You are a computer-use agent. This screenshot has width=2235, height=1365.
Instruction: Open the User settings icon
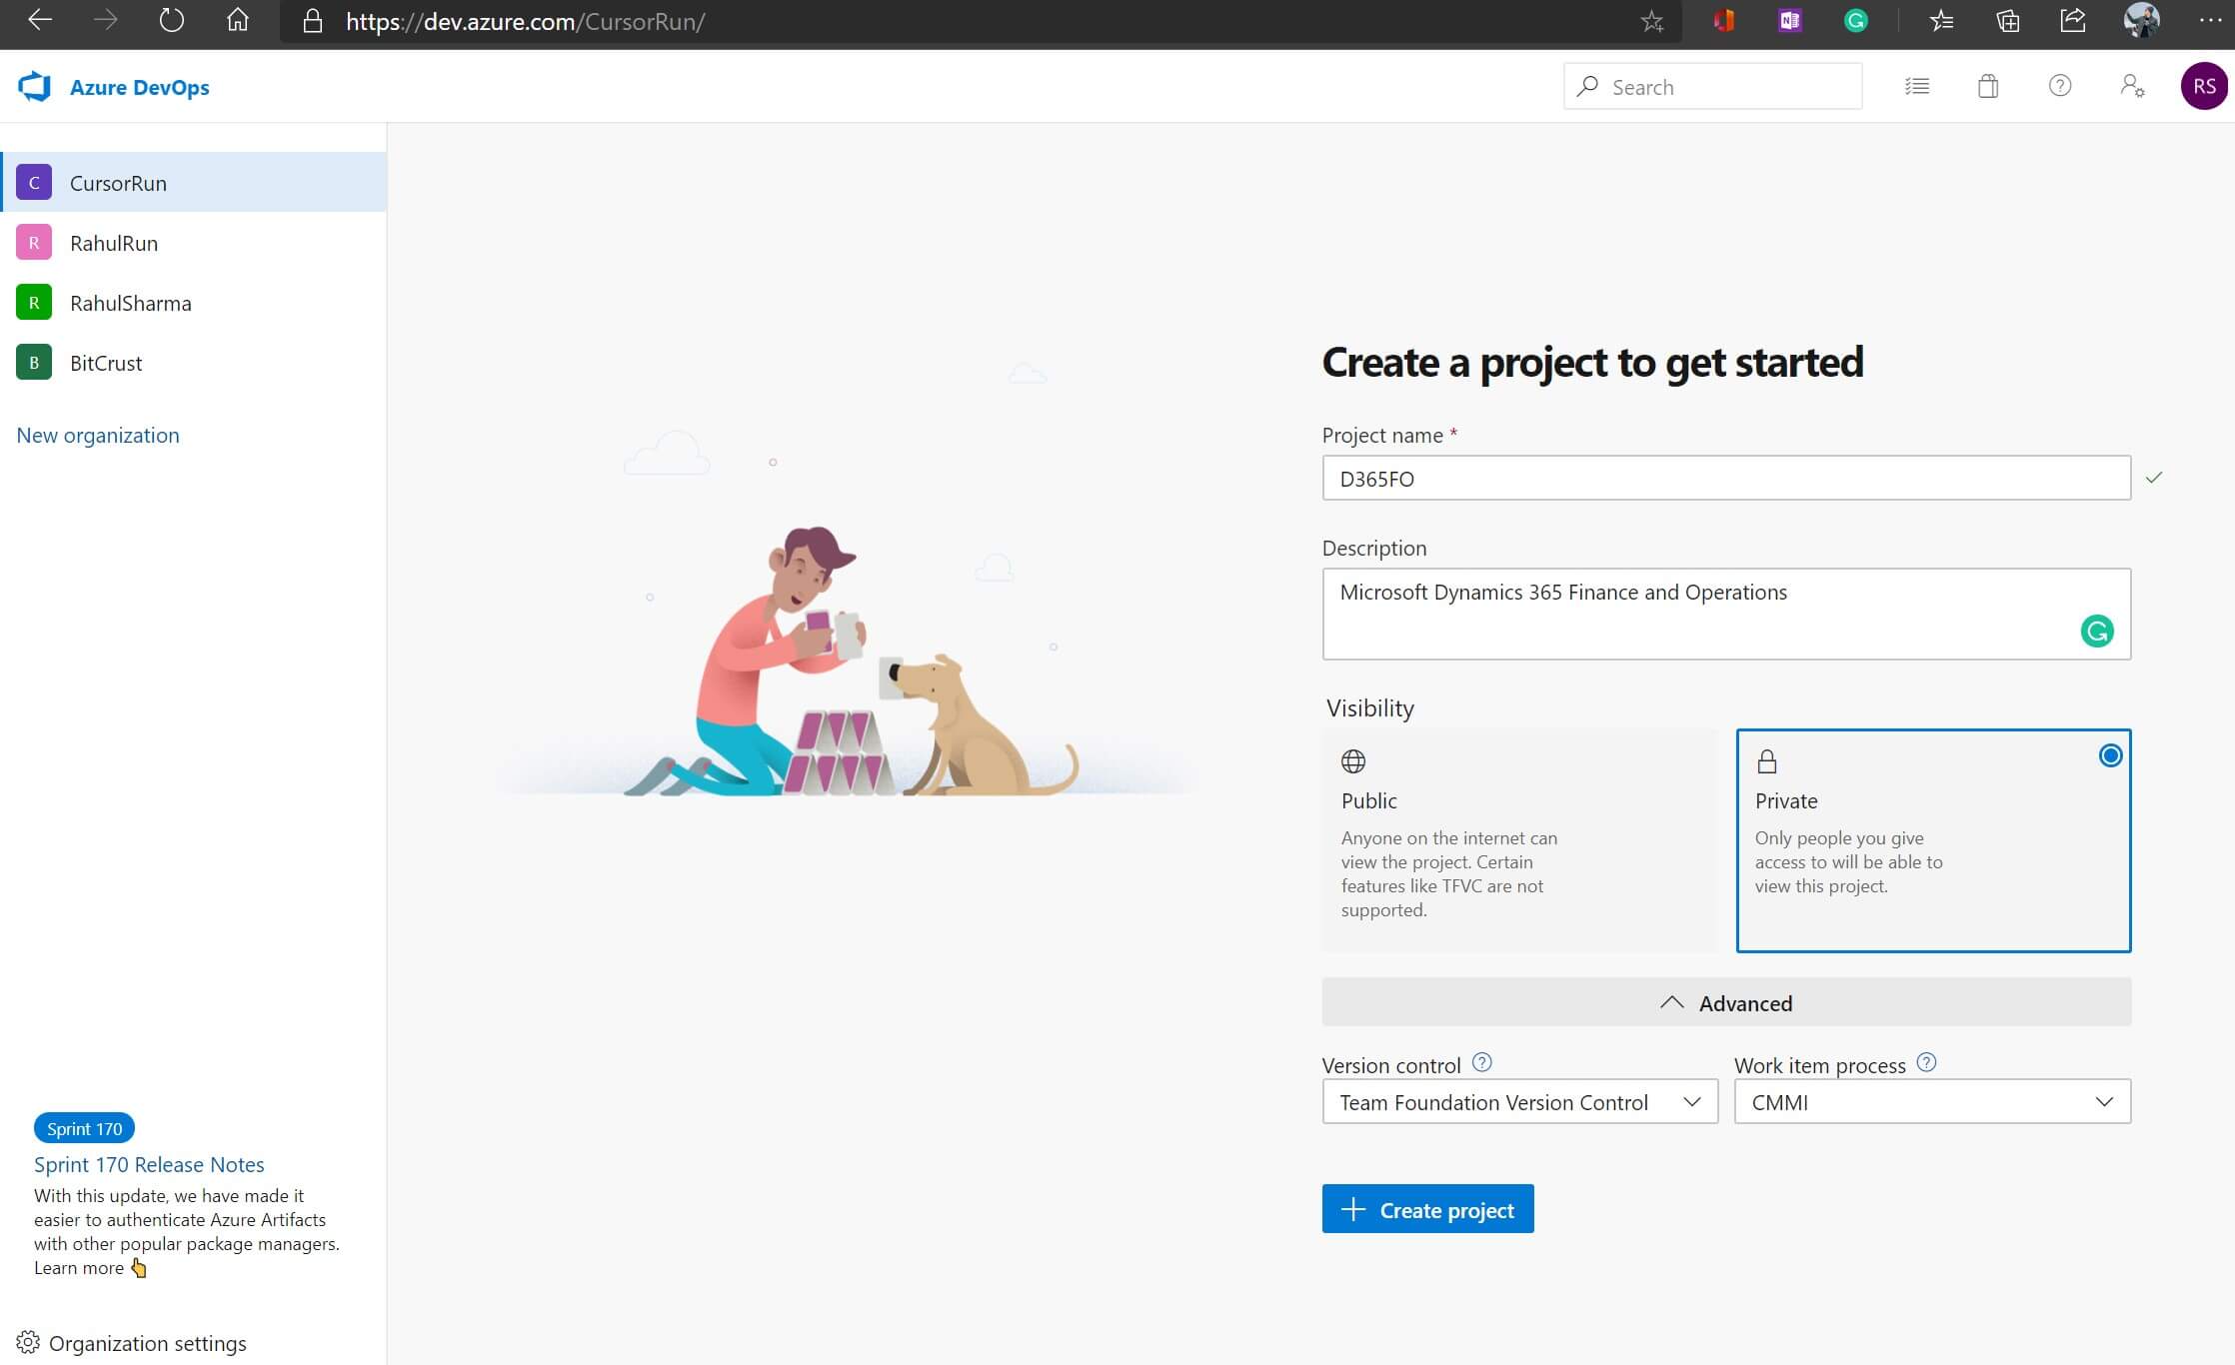click(x=2131, y=87)
